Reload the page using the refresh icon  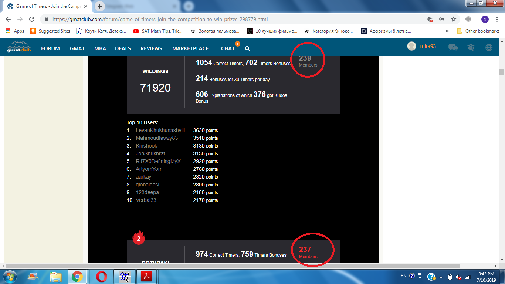(x=32, y=19)
